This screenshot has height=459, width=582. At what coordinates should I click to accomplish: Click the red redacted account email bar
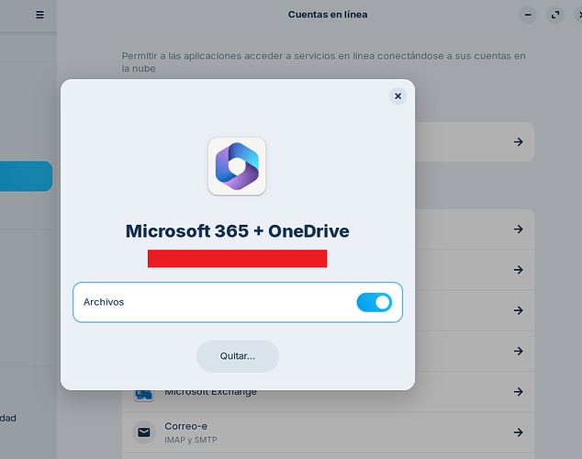(237, 258)
